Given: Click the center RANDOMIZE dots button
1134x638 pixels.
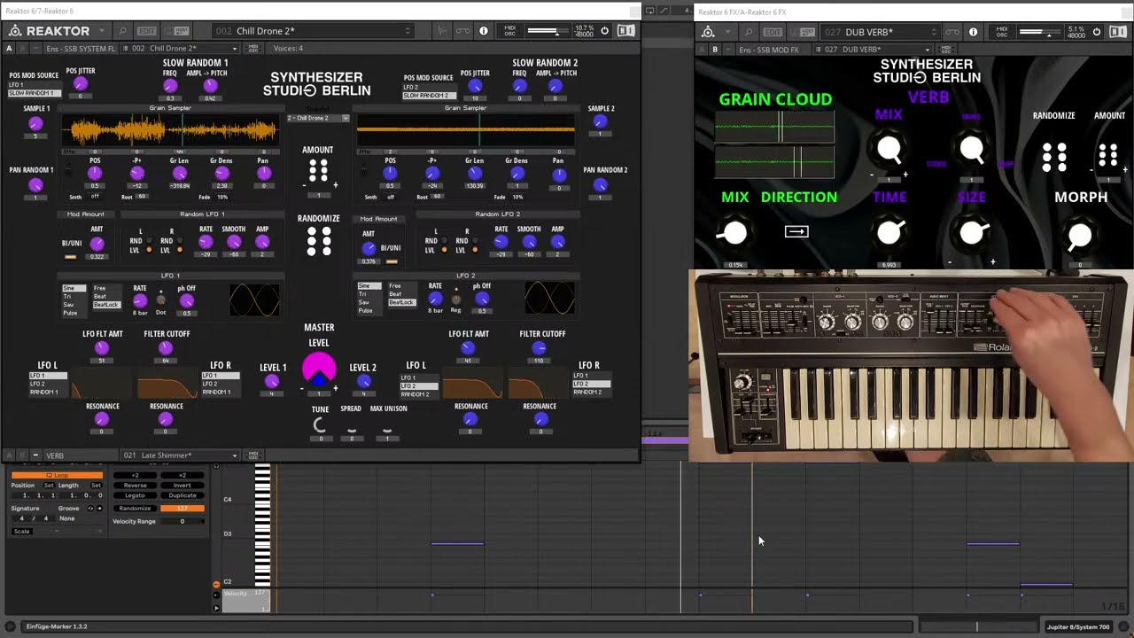Looking at the screenshot, I should 319,240.
